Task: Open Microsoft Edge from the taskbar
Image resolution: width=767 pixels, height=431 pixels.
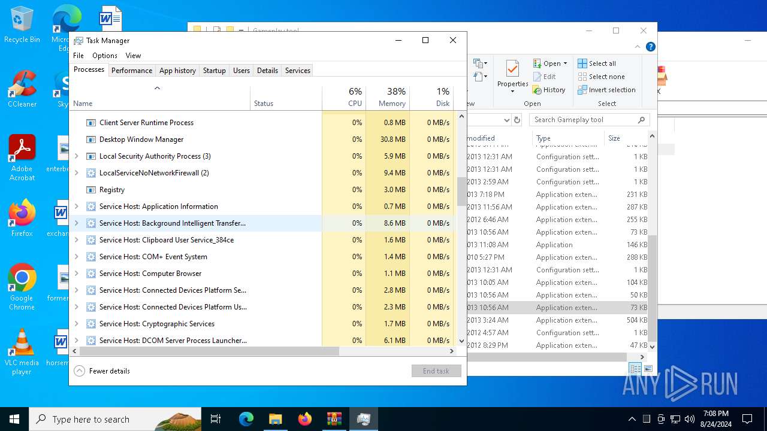Action: (x=246, y=419)
